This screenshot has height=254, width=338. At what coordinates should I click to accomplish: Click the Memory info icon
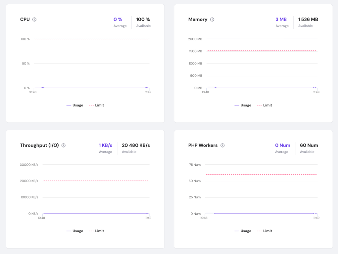tap(212, 20)
